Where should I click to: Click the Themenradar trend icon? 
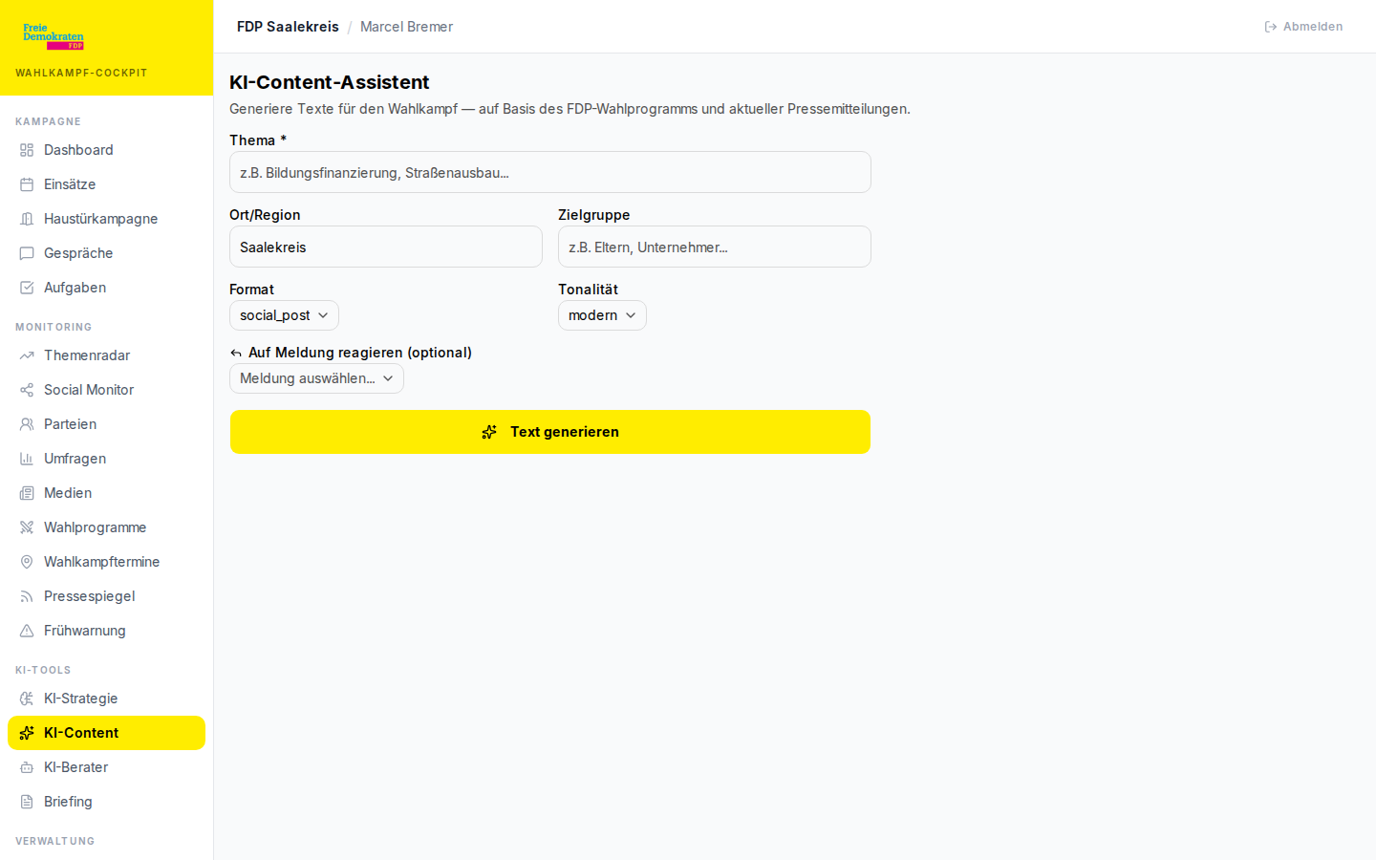[27, 355]
